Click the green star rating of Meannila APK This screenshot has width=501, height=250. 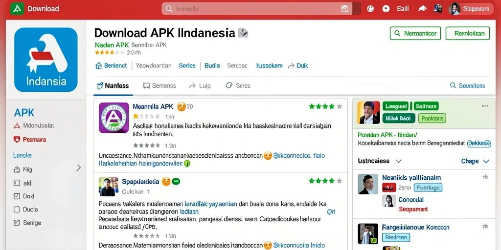[x=325, y=106]
